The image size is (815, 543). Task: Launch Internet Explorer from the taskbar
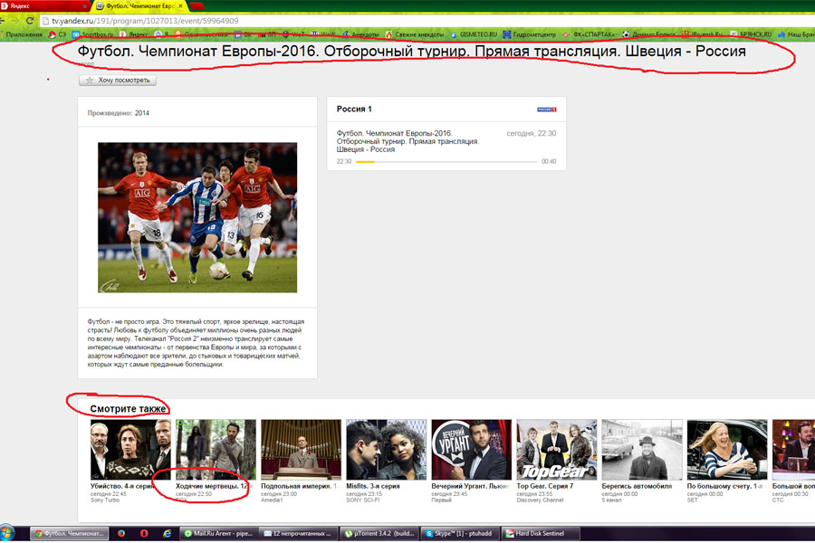pos(166,534)
